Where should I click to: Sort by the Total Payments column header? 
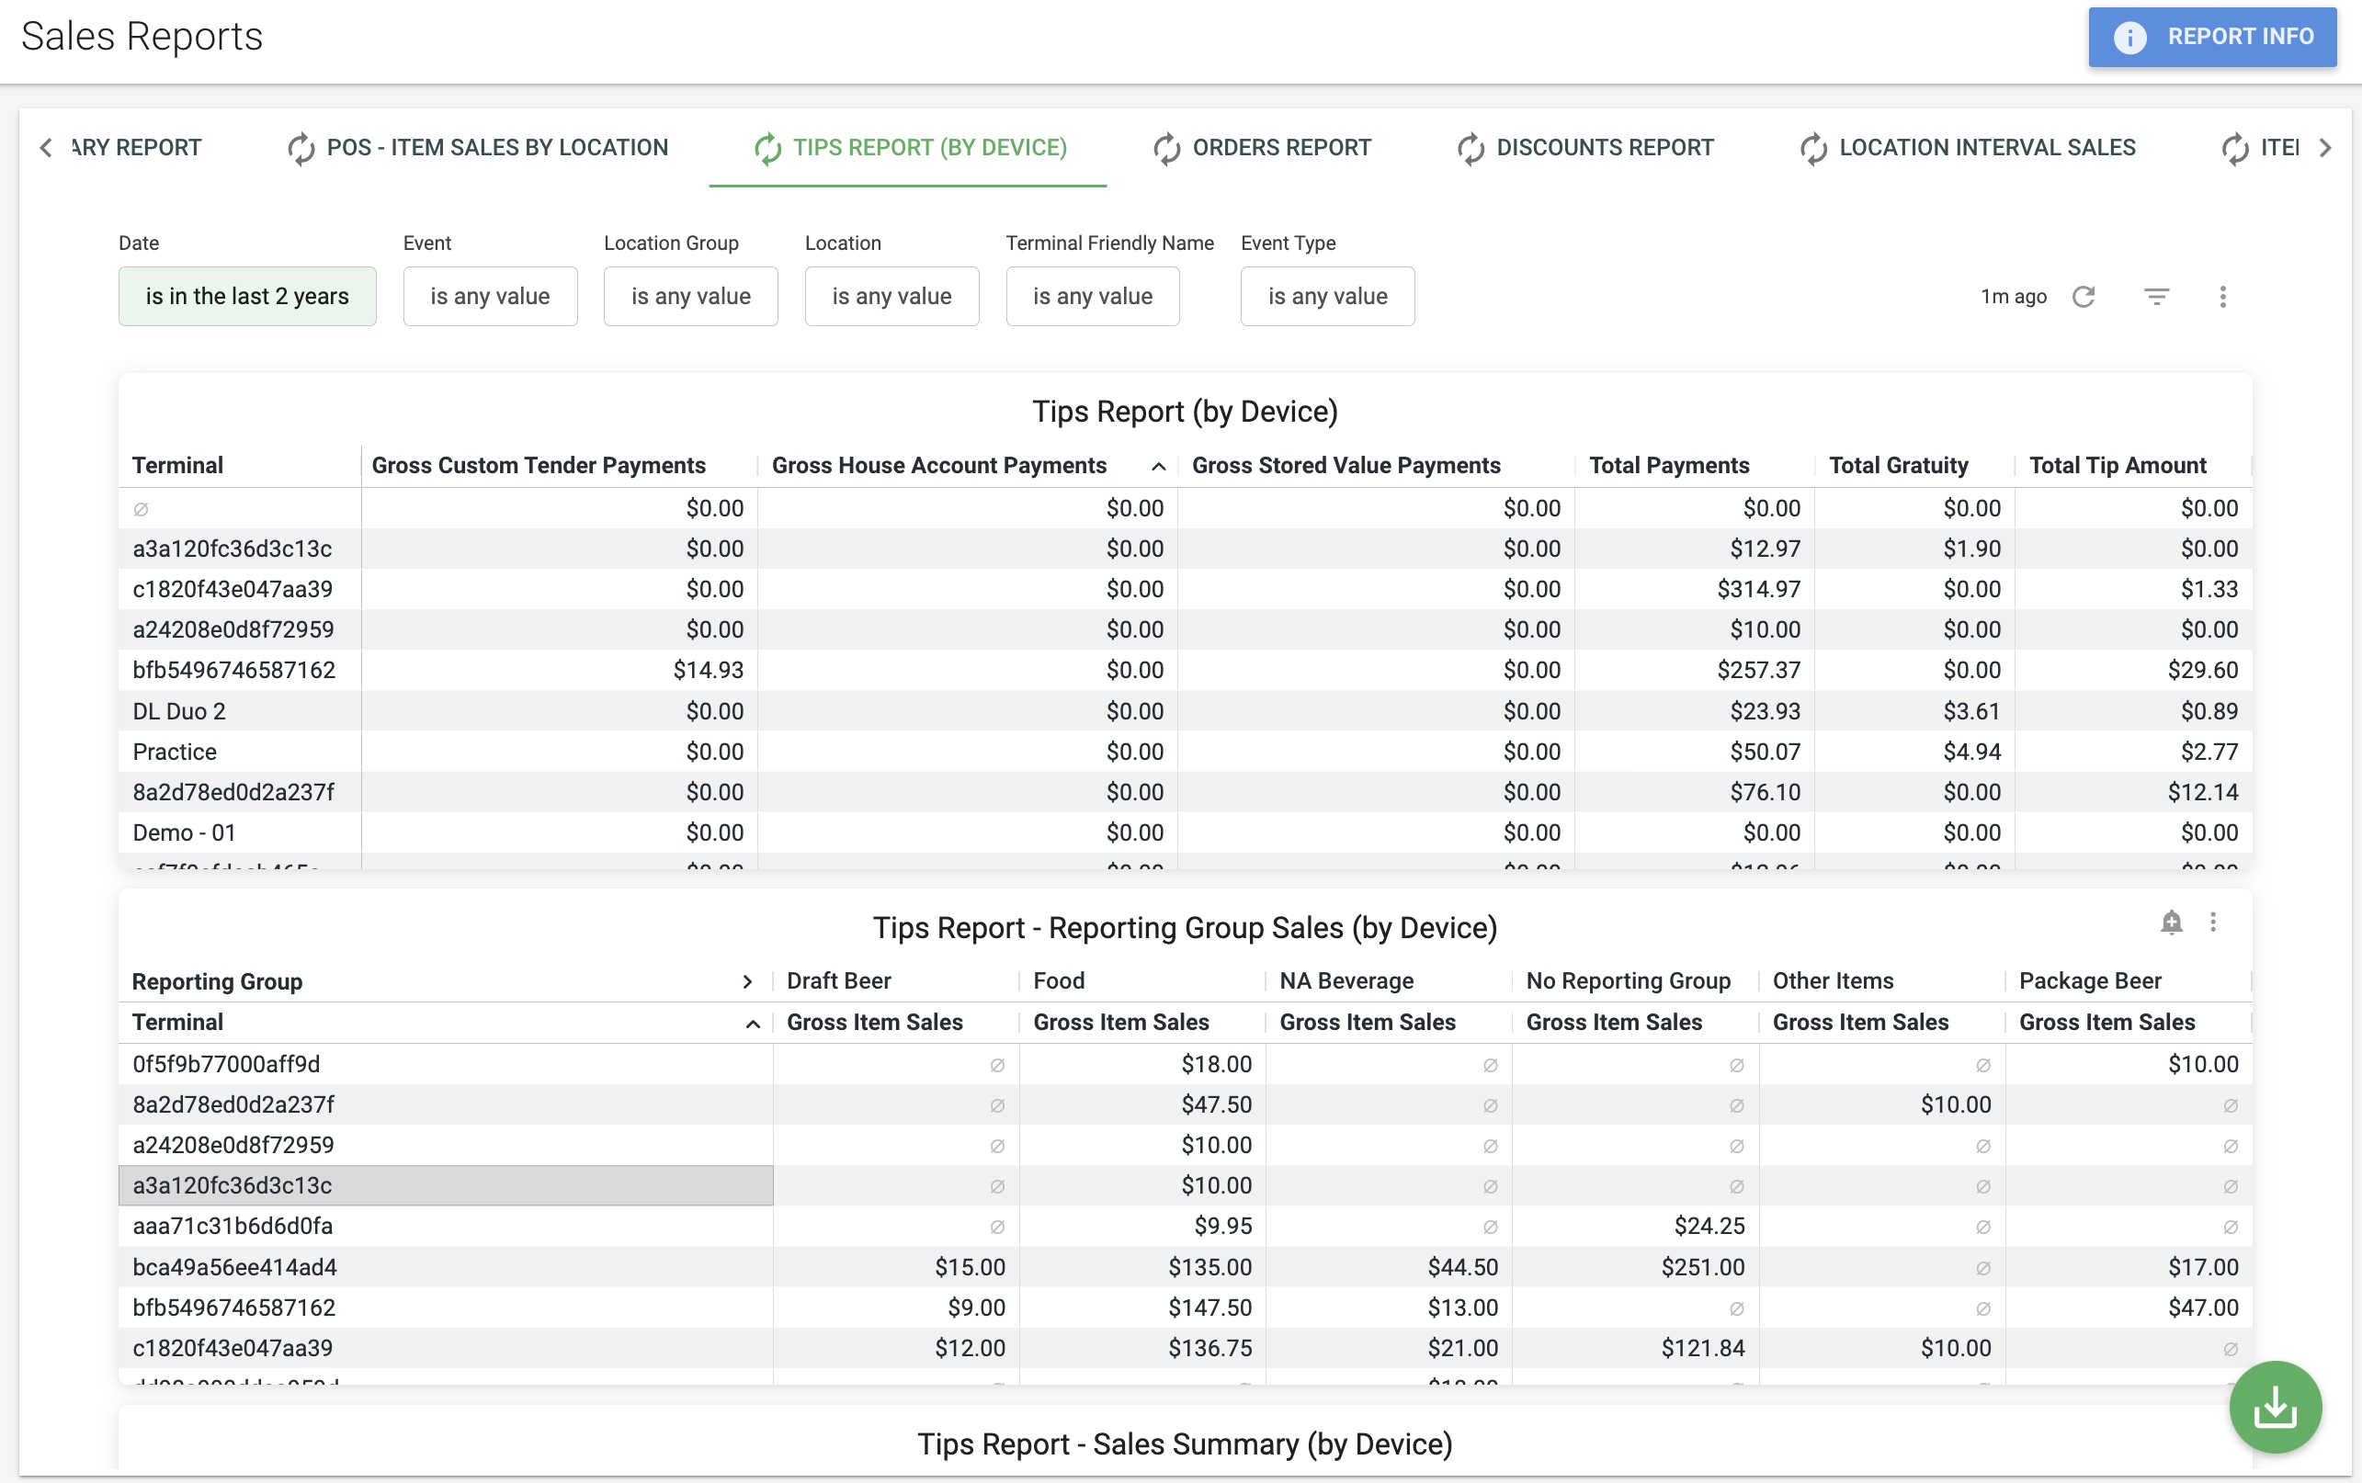click(1668, 465)
